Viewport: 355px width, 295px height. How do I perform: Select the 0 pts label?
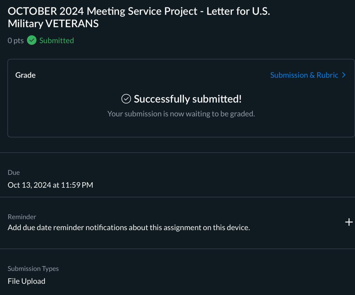pyautogui.click(x=16, y=40)
